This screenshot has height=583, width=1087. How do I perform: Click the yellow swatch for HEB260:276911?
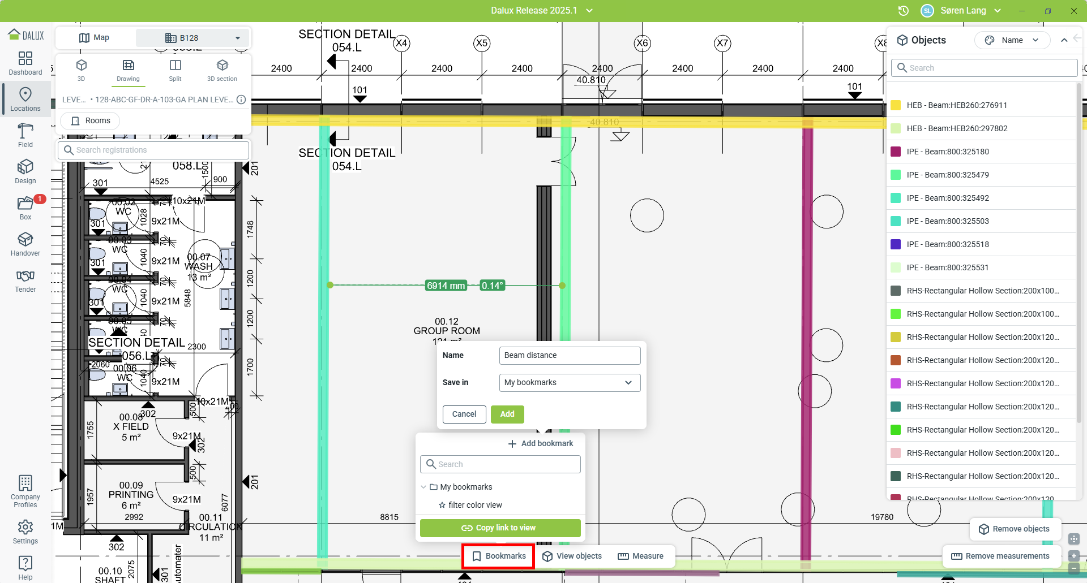click(x=896, y=105)
